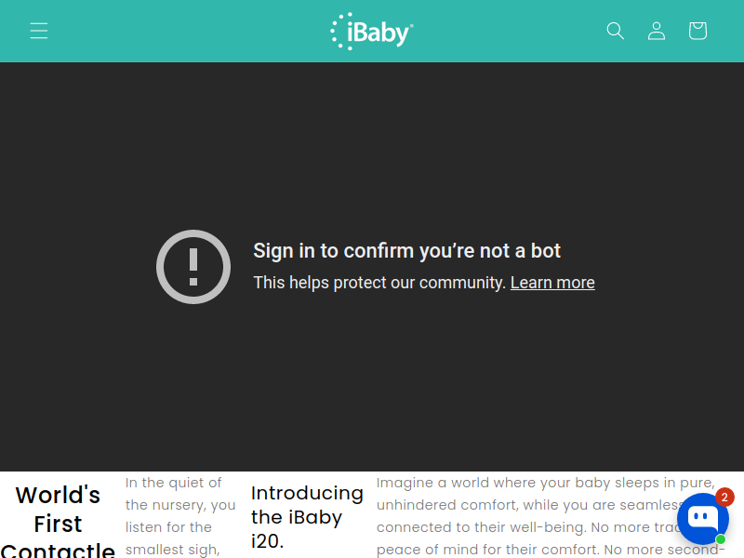
Task: Click the red chat notification badge
Action: (724, 498)
